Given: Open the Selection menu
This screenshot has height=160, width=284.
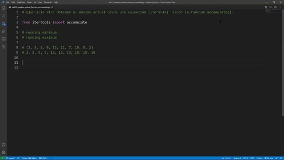Looking at the screenshot, I should click(21, 2).
